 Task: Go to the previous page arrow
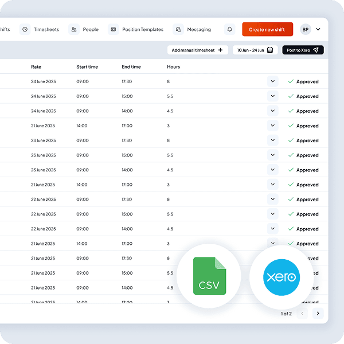point(302,313)
